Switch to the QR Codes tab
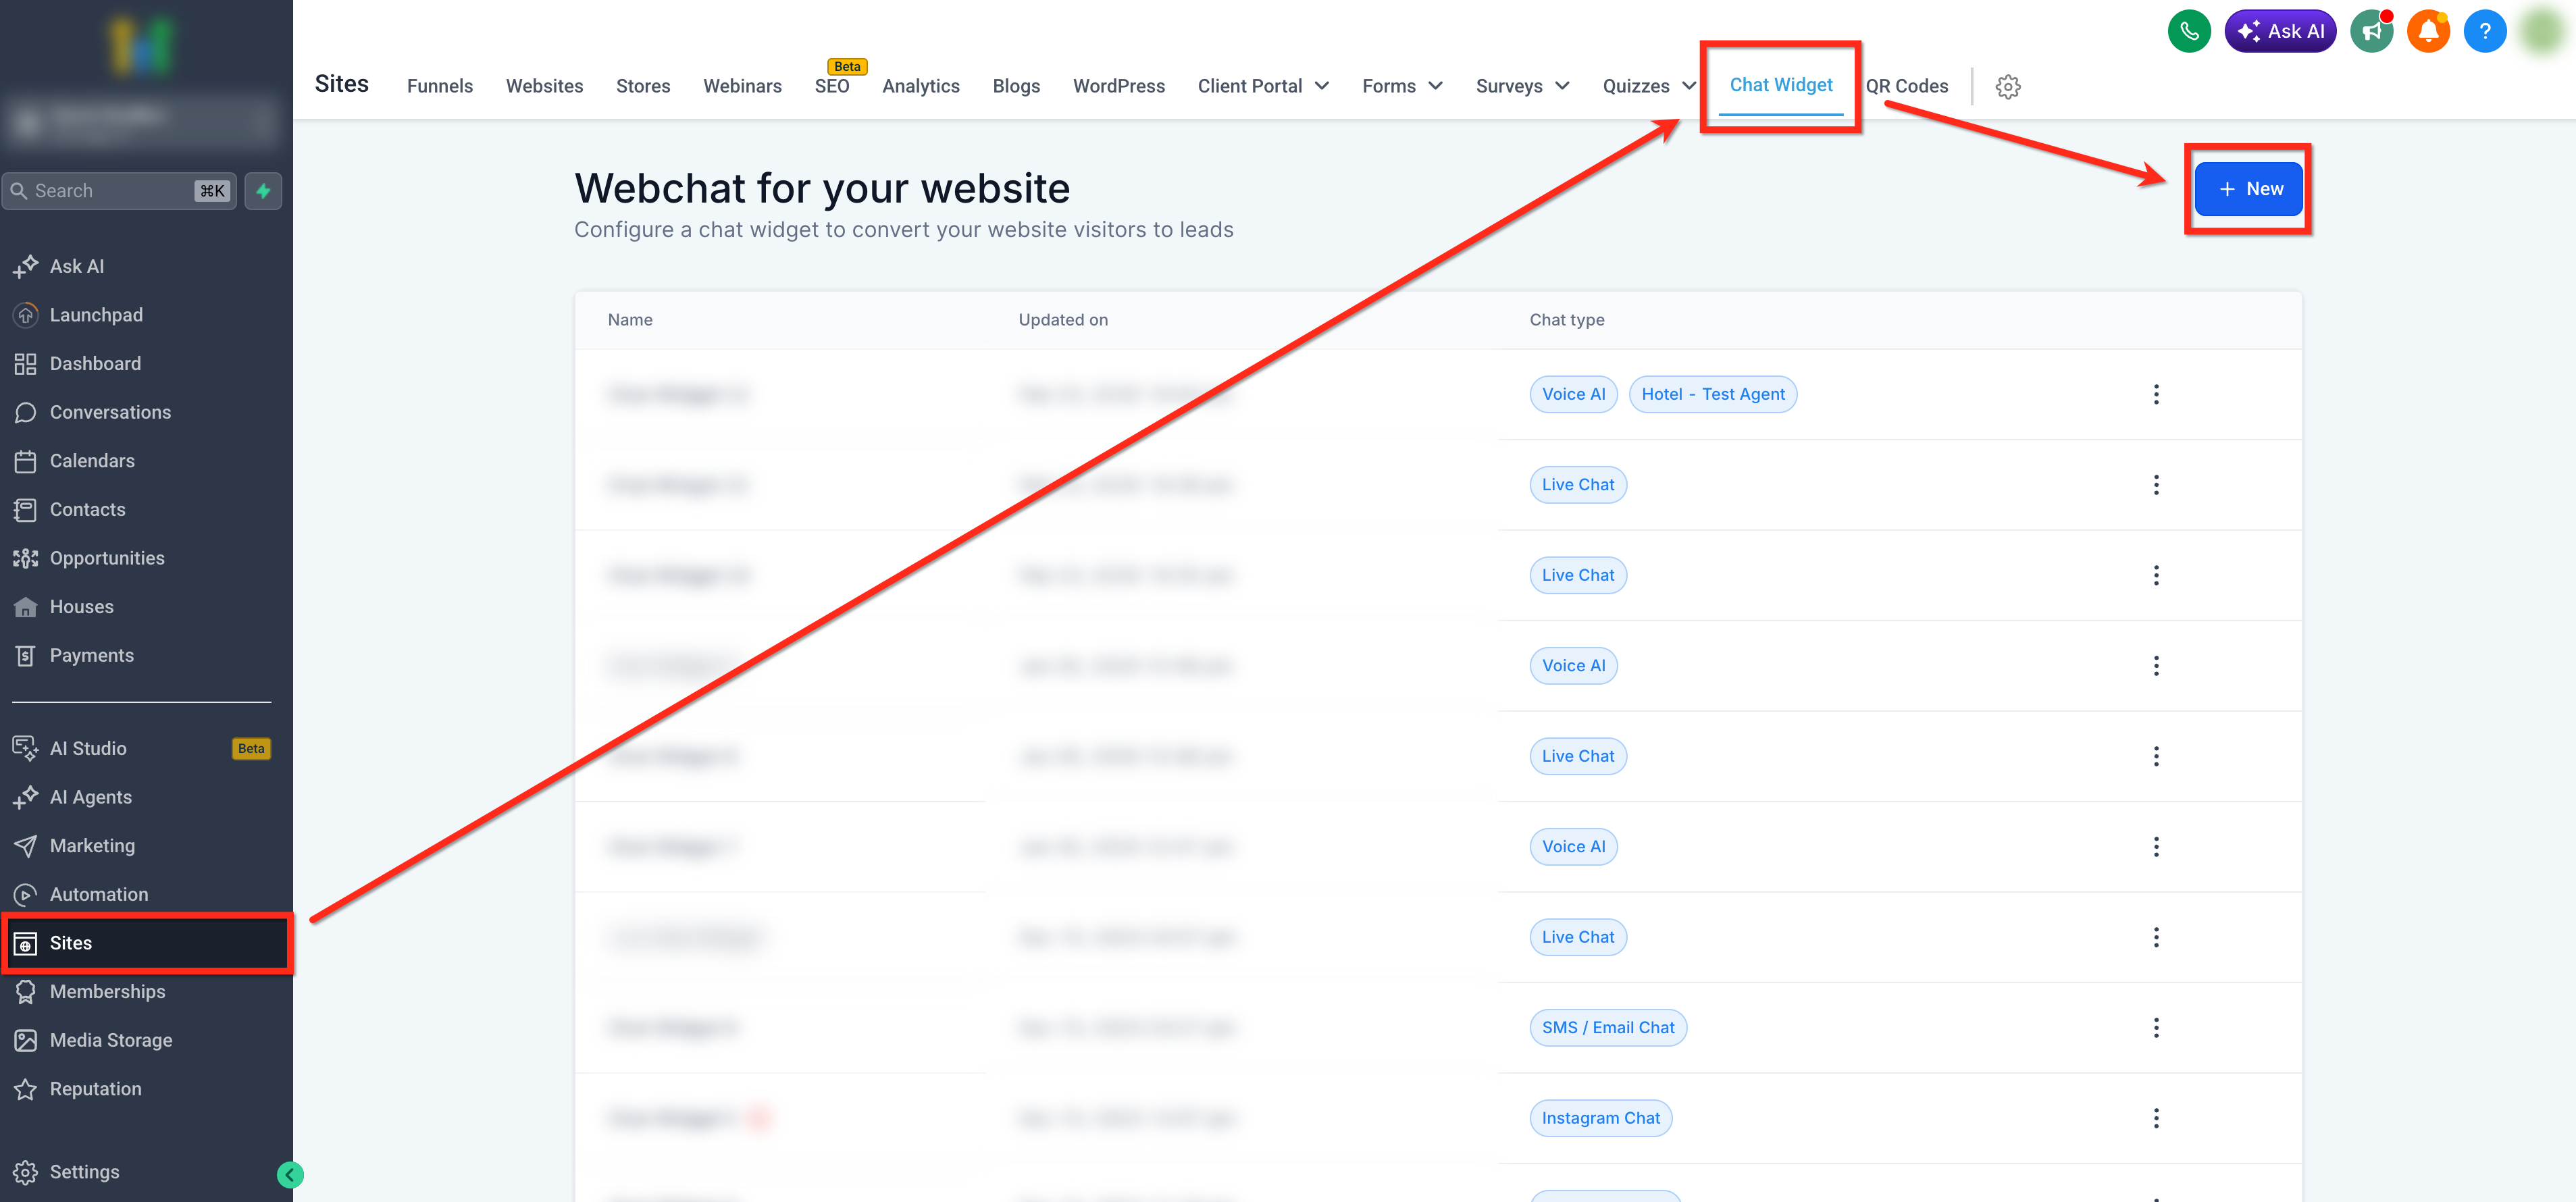Image resolution: width=2576 pixels, height=1202 pixels. pos(1907,86)
